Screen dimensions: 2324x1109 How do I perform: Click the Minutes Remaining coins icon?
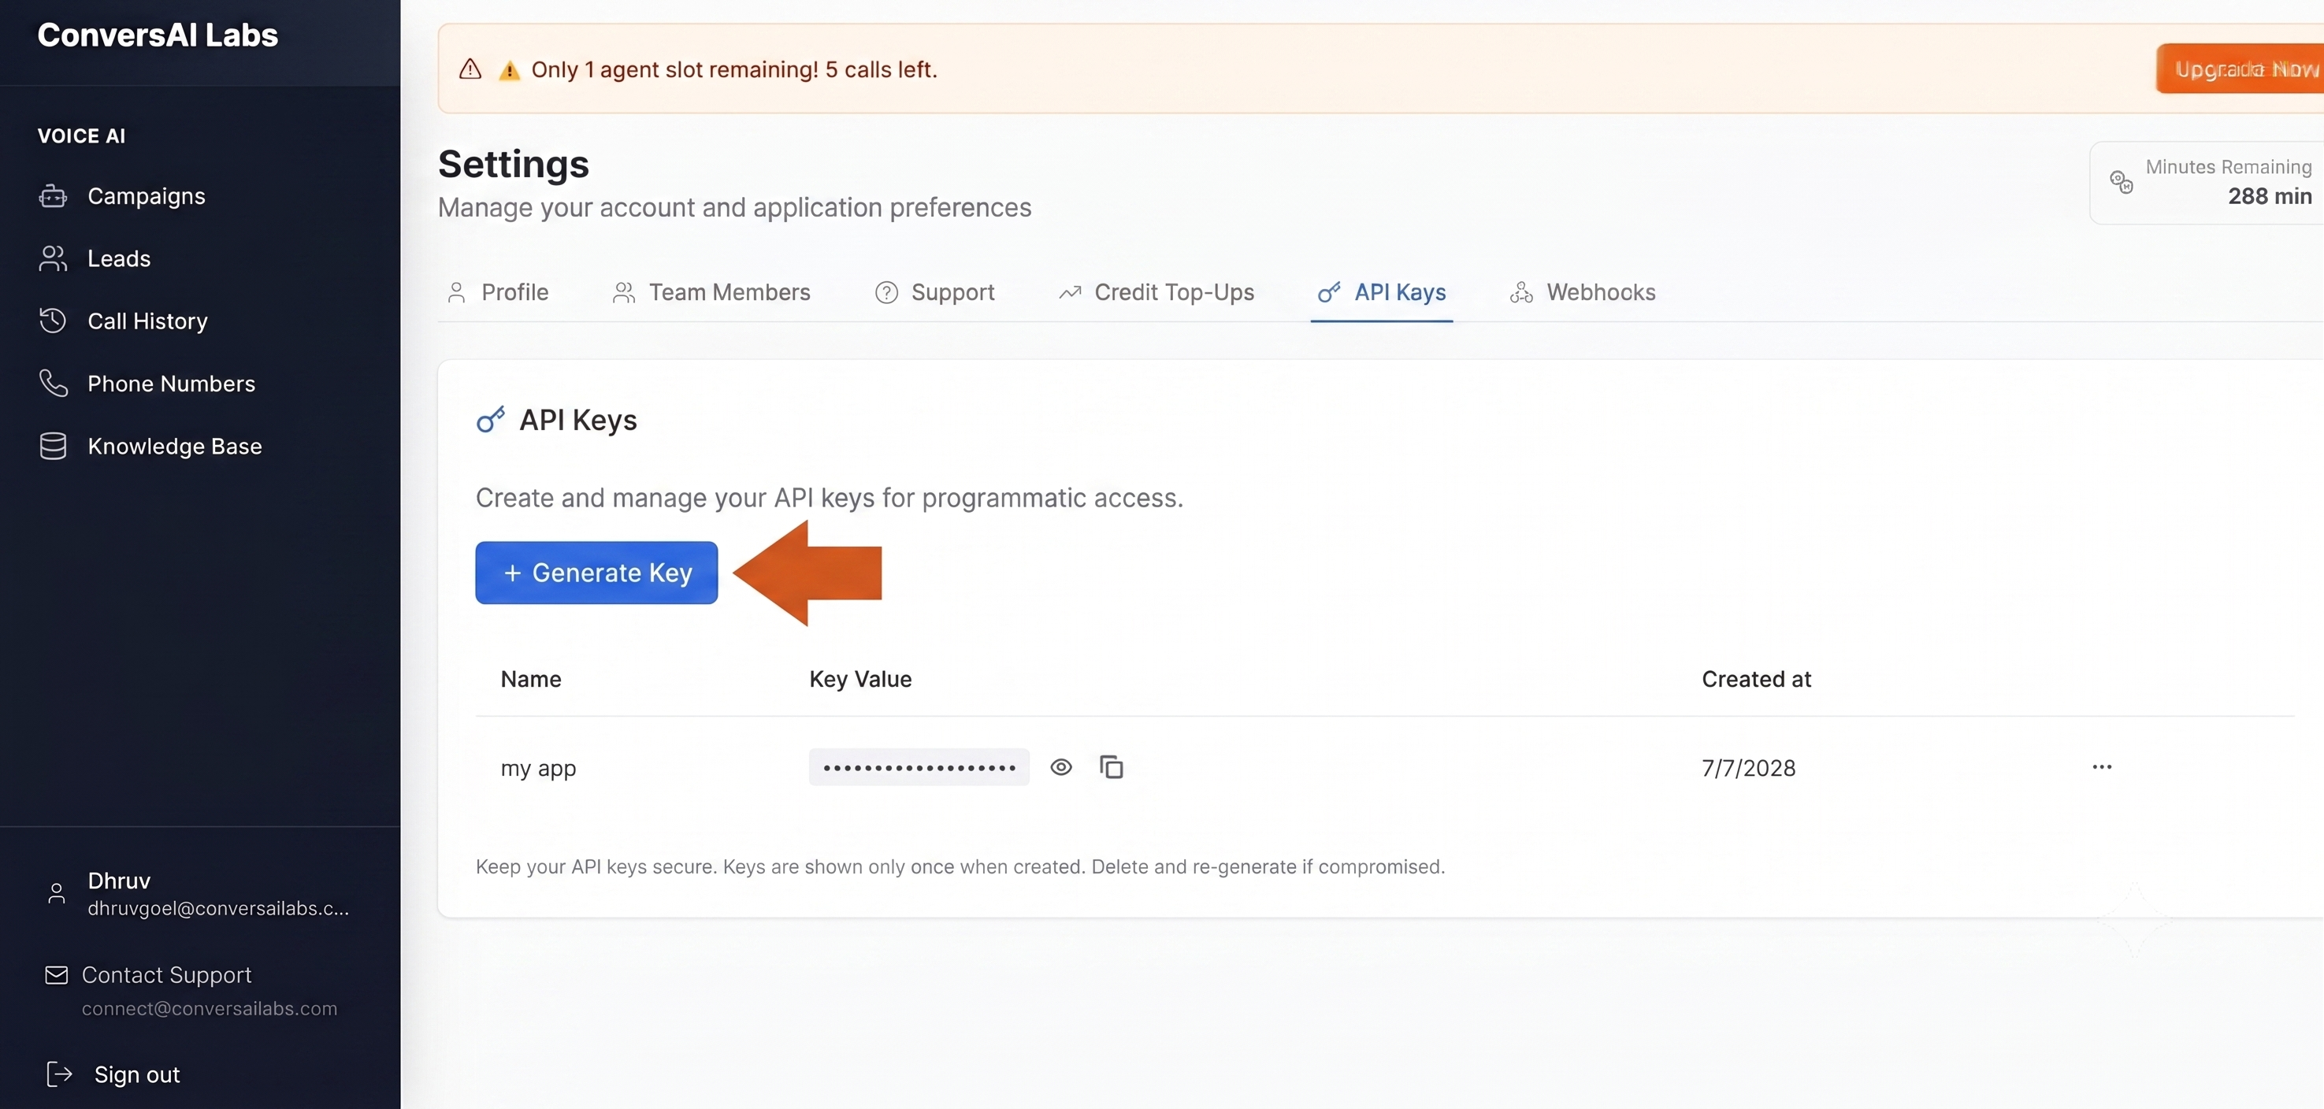click(x=2121, y=182)
